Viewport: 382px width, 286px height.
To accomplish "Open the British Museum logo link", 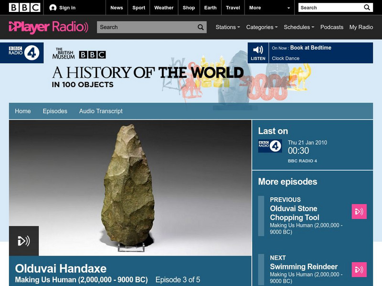I will coord(64,52).
